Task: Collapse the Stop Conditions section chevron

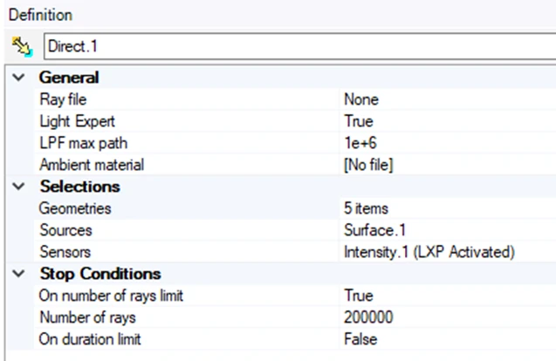Action: [18, 274]
